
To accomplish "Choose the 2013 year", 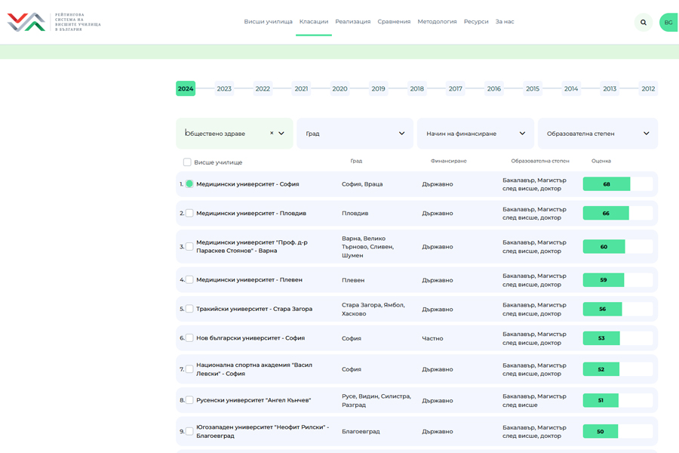I will point(610,88).
